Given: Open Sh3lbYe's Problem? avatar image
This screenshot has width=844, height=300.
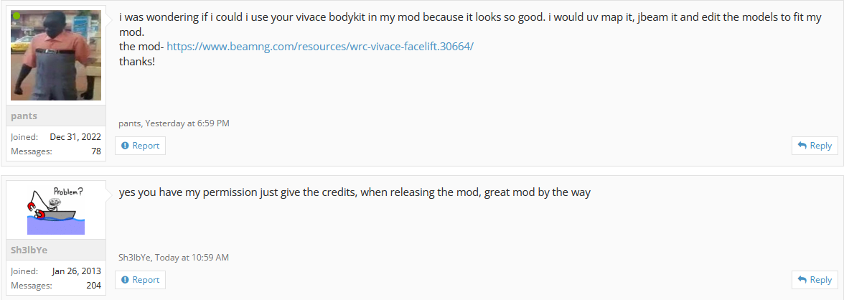Looking at the screenshot, I should (x=56, y=210).
